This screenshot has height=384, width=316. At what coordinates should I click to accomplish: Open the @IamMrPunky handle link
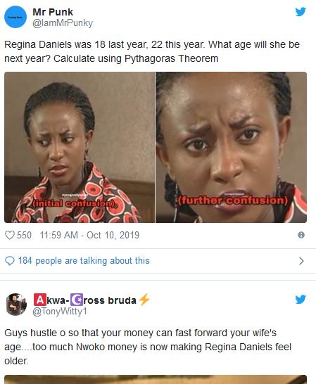pyautogui.click(x=63, y=23)
